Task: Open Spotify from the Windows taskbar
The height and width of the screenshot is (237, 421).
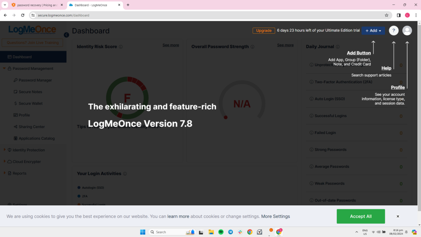Action: (x=221, y=232)
